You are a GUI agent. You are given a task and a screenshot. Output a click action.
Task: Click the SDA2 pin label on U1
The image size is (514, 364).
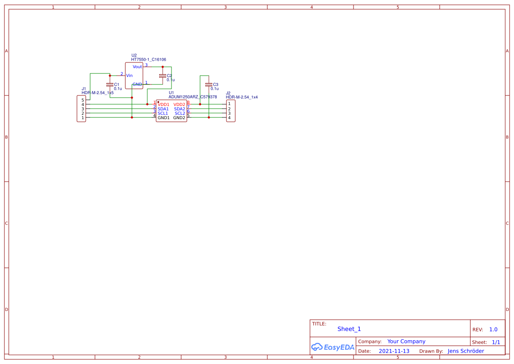(x=179, y=109)
